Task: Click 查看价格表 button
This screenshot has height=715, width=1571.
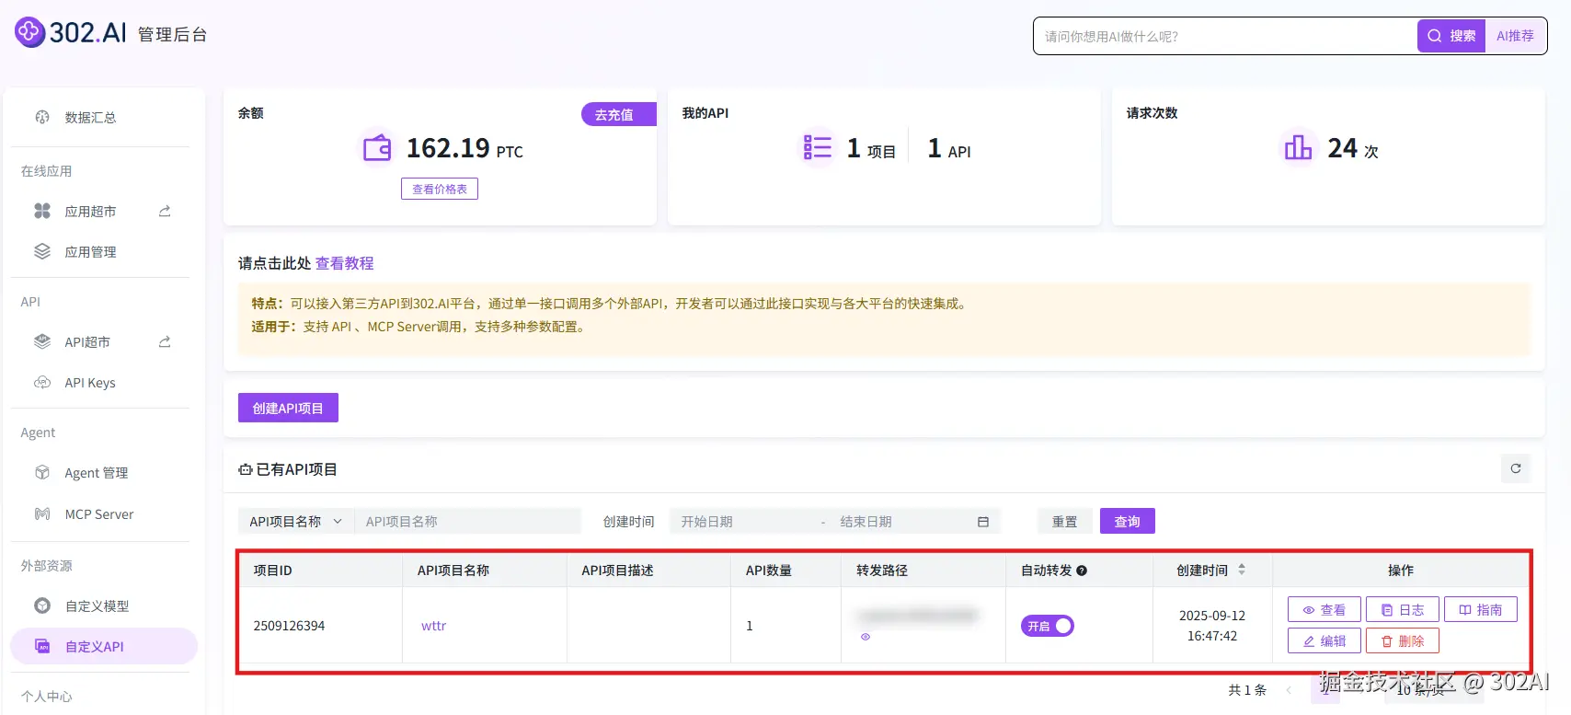Action: (x=440, y=189)
